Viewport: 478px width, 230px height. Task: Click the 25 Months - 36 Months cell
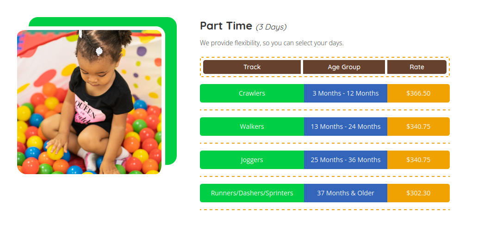[x=345, y=160]
